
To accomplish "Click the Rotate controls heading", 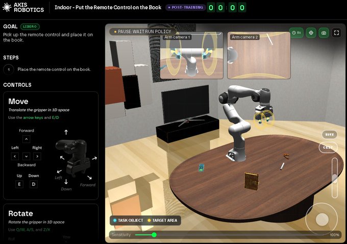I will [20, 213].
